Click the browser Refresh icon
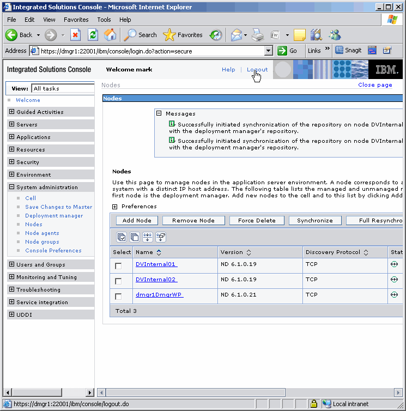Screen dimensions: 406x411 click(x=93, y=35)
